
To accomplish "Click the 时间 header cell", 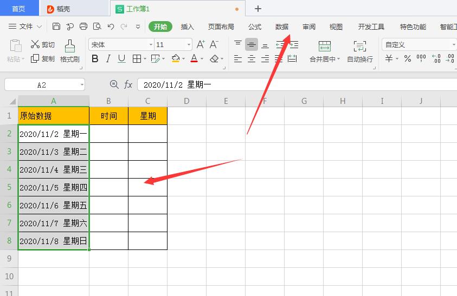I will click(x=109, y=116).
